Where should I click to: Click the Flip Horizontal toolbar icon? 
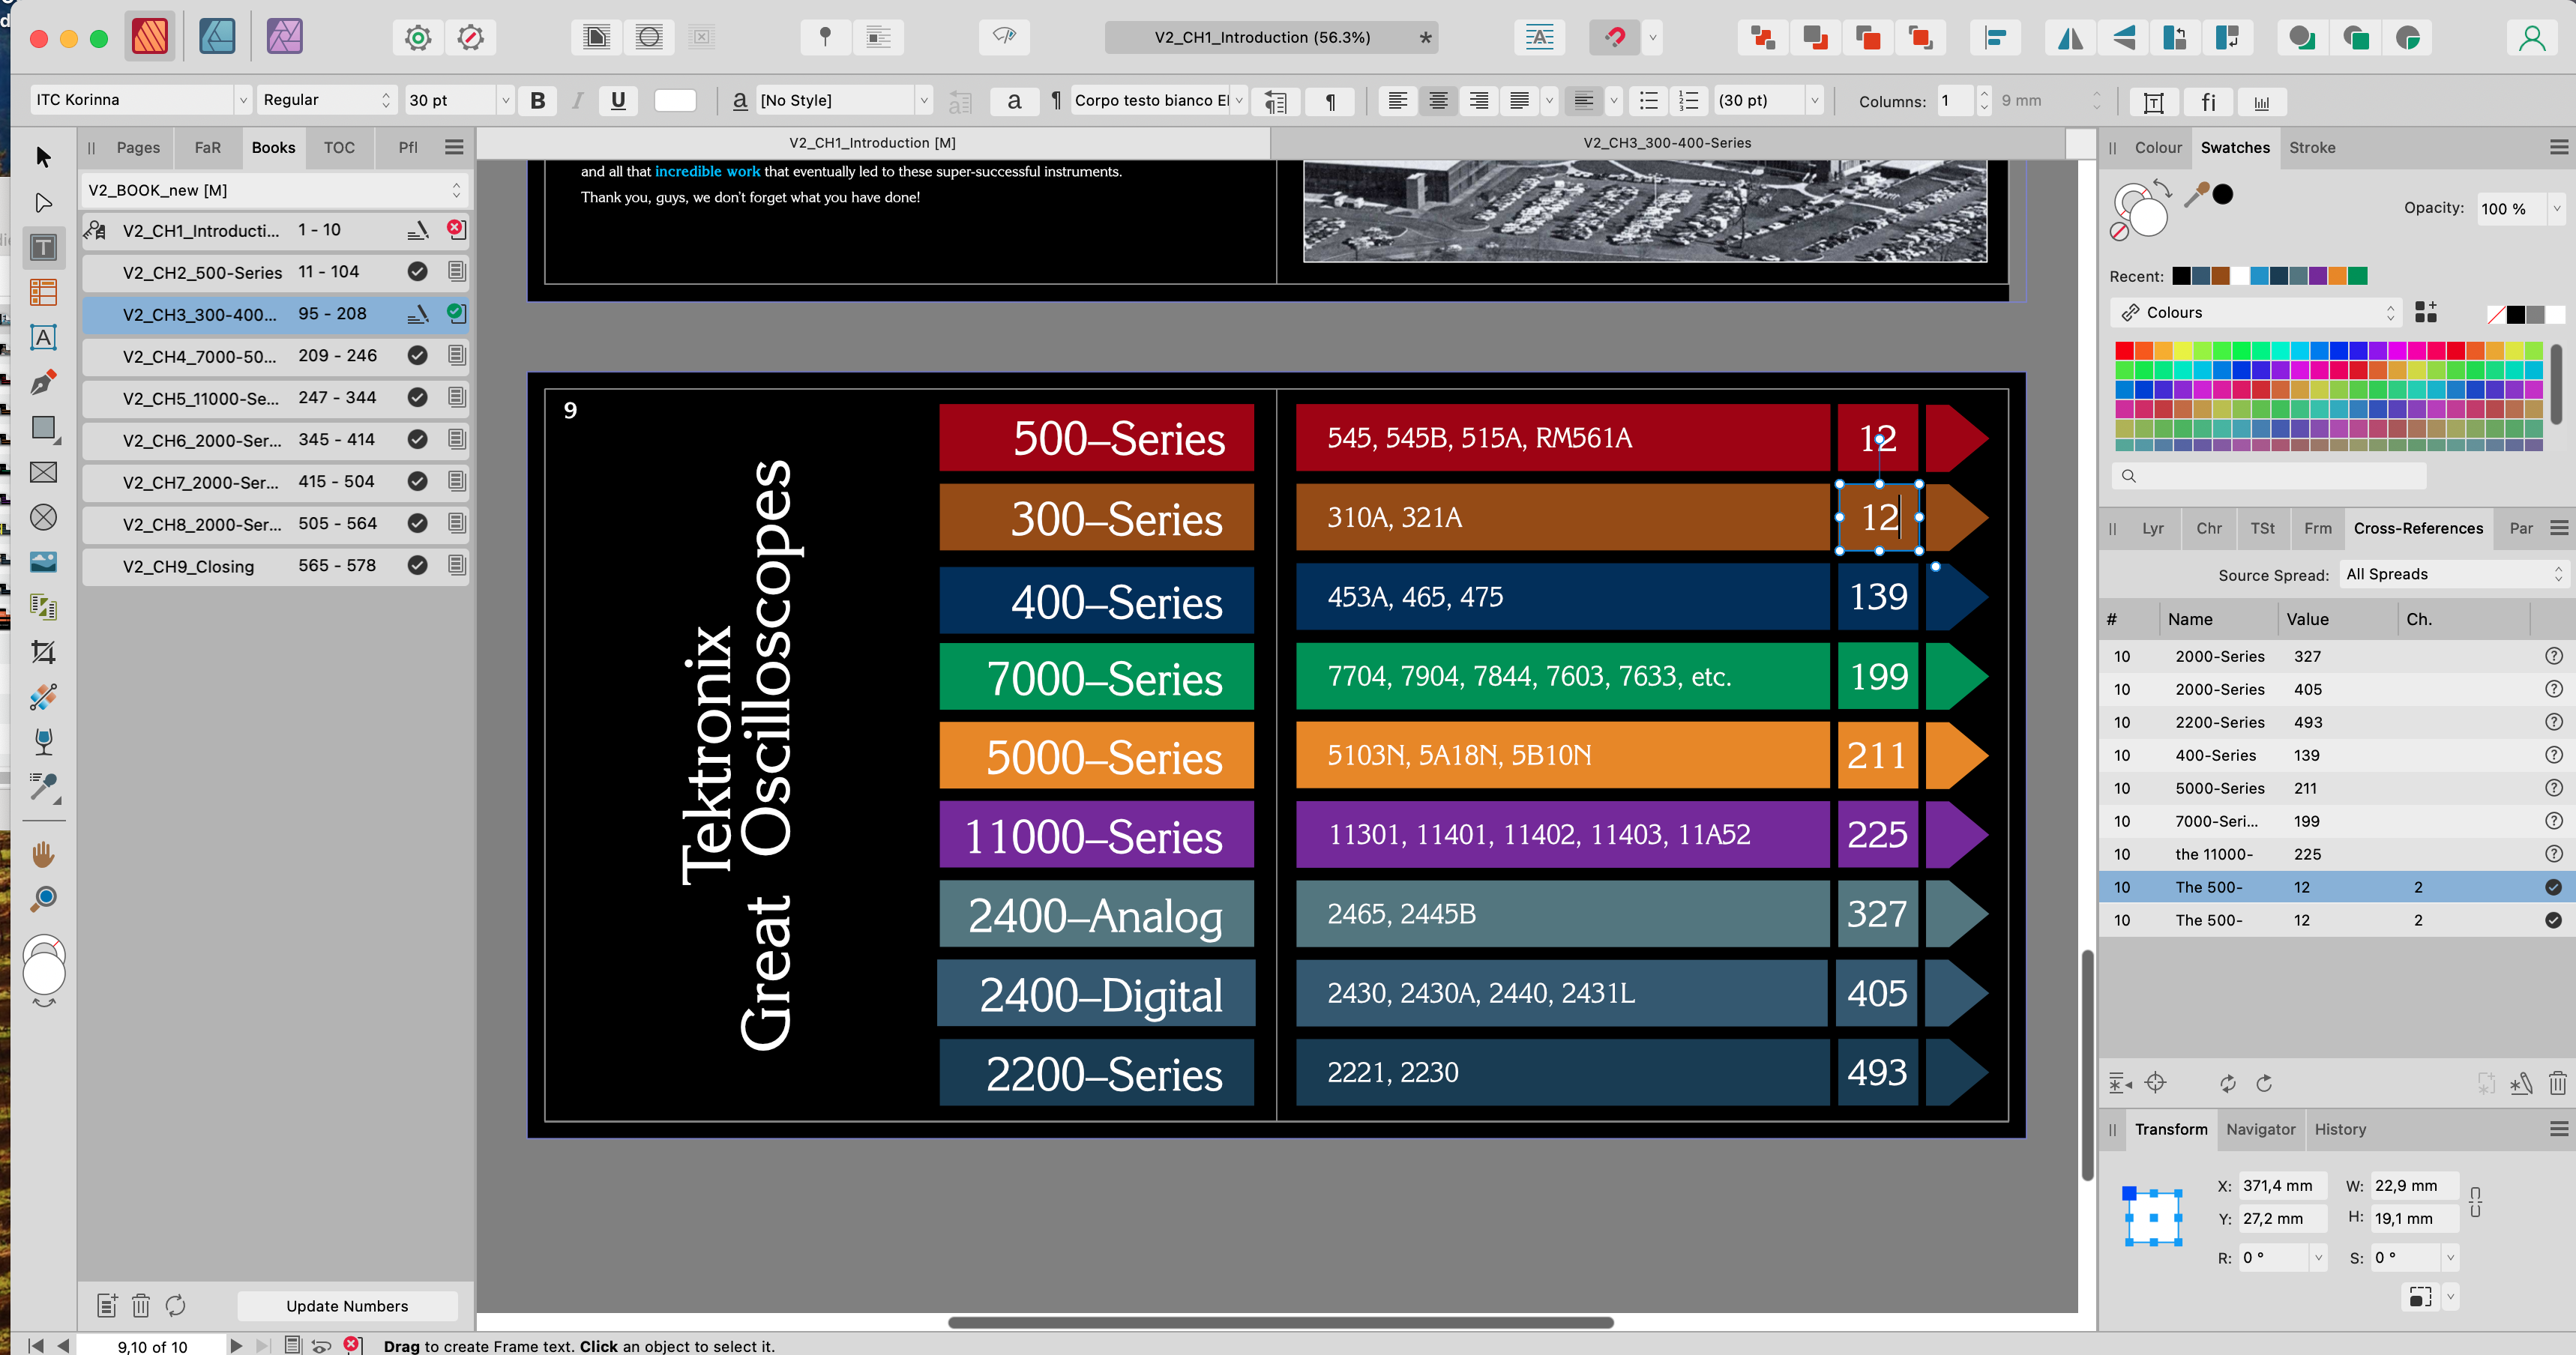point(2069,38)
